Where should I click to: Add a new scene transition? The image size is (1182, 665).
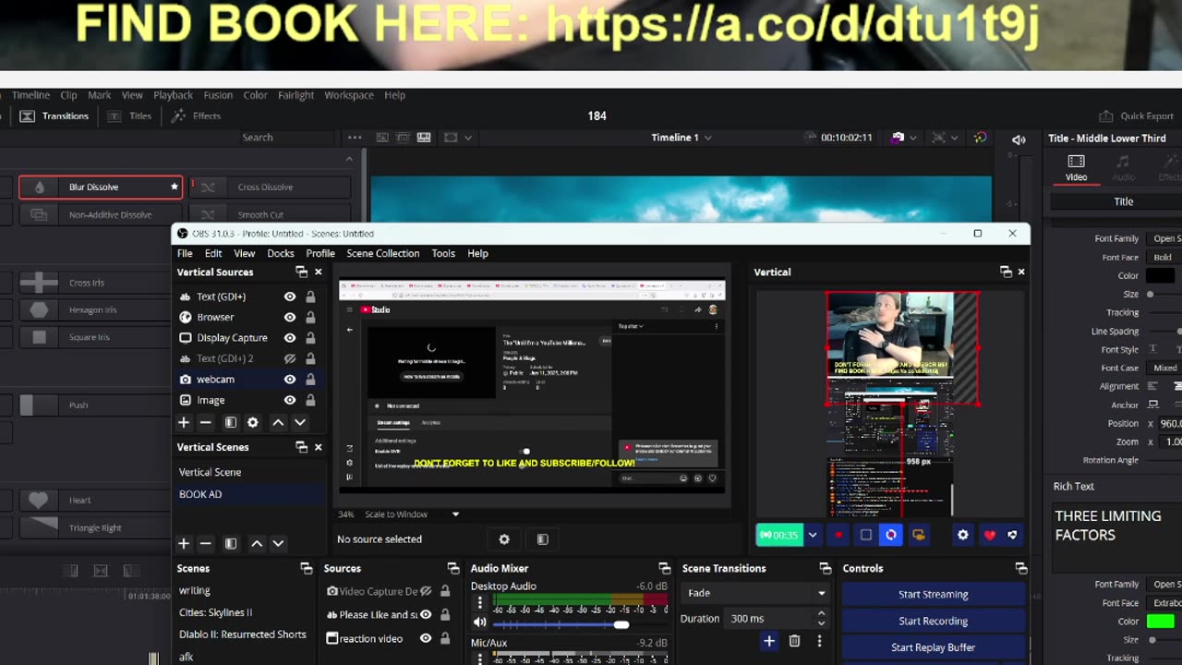(x=768, y=640)
